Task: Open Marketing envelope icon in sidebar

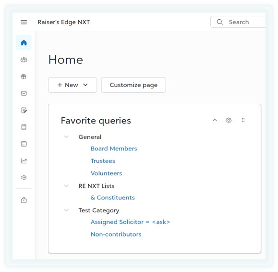Action: pos(24,93)
